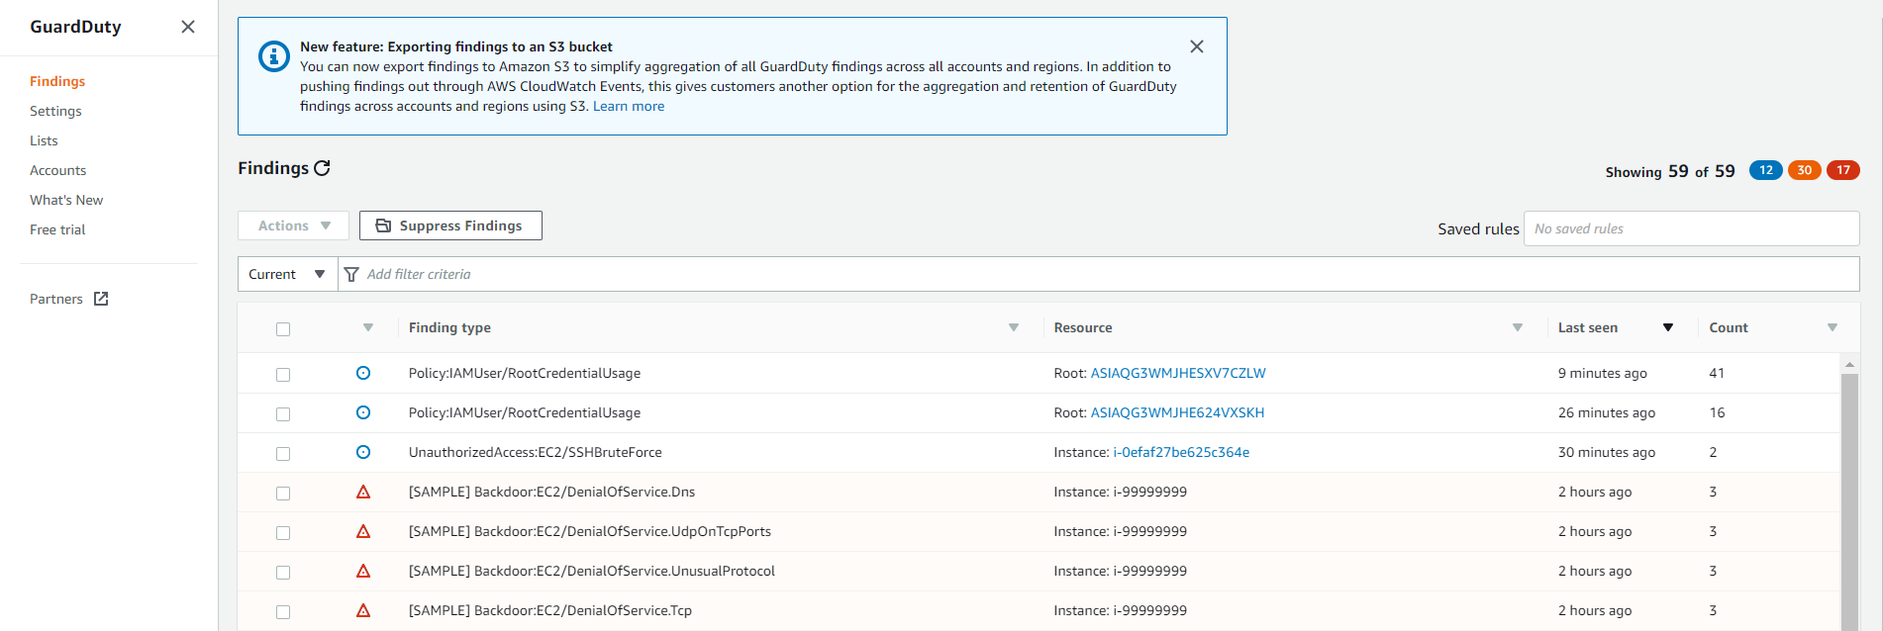Click the info icon in the banner
The height and width of the screenshot is (631, 1883).
(273, 56)
